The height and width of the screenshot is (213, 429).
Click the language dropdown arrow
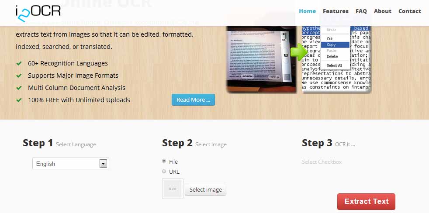[x=103, y=164]
